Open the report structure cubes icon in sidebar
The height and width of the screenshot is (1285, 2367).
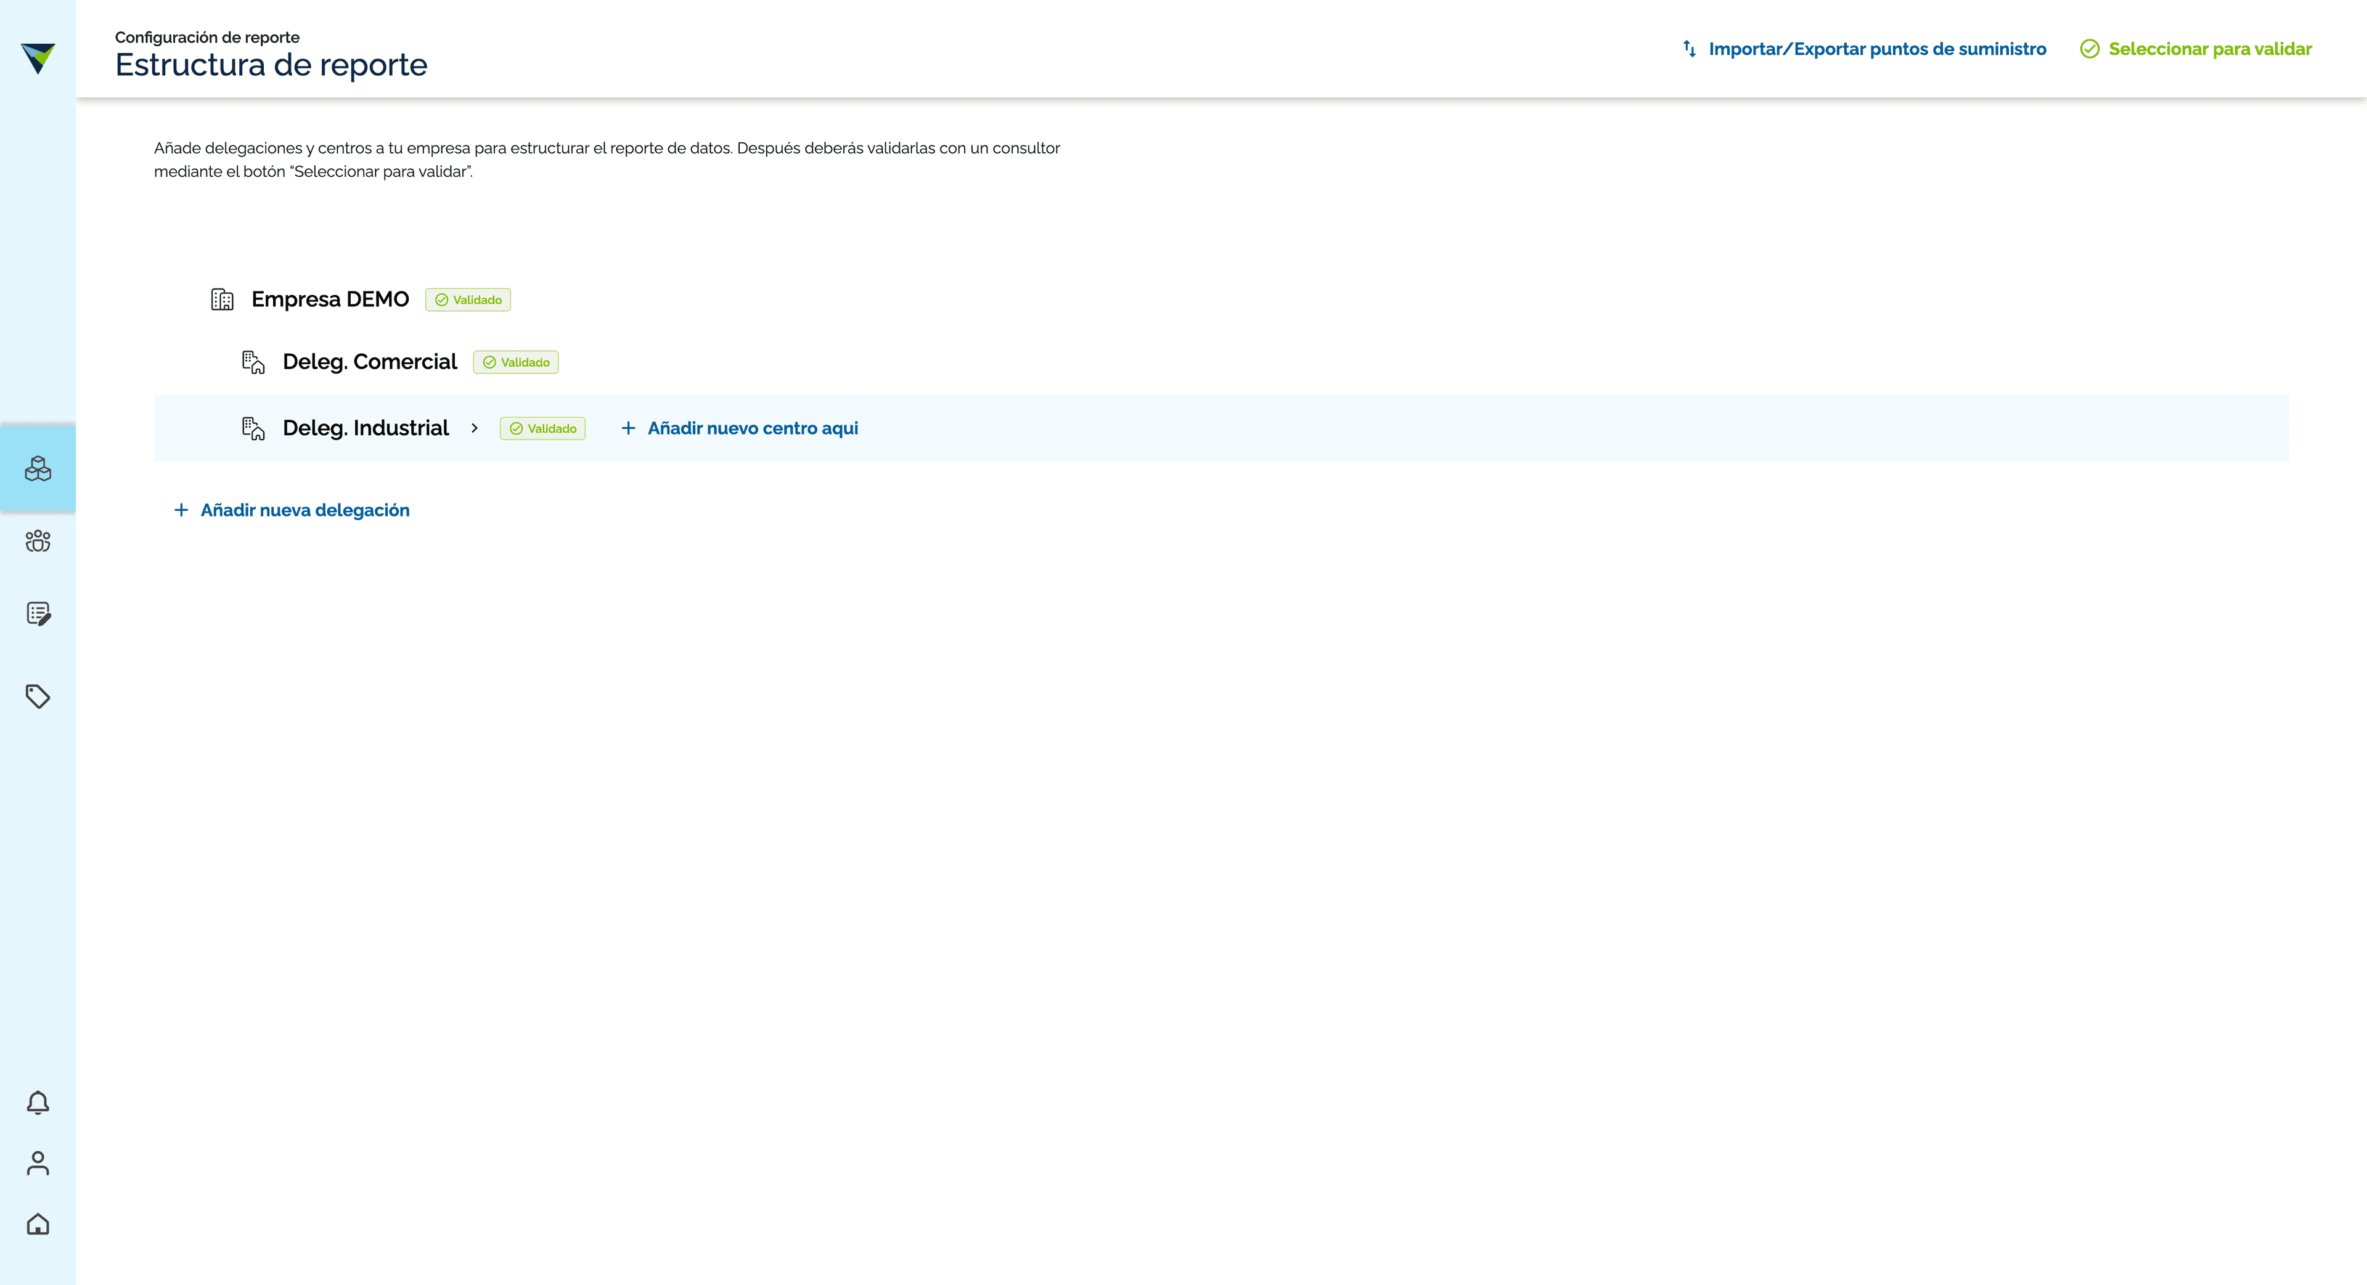[38, 468]
